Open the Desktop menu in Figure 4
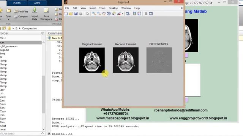 (113, 8)
